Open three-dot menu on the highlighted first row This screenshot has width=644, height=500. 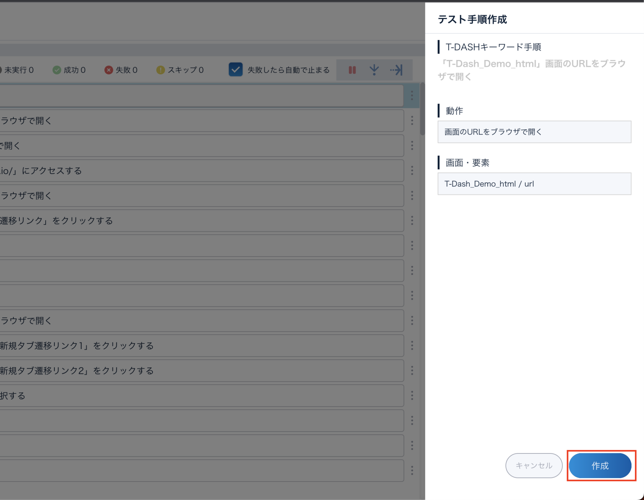click(412, 96)
